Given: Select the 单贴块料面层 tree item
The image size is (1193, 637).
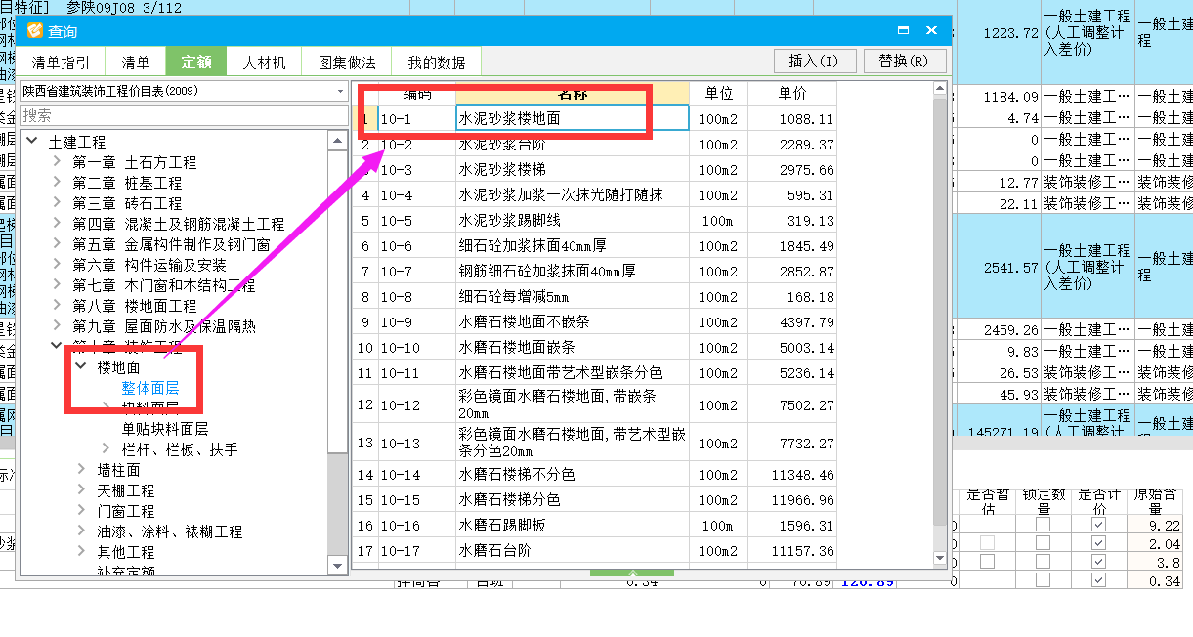Looking at the screenshot, I should pos(165,429).
